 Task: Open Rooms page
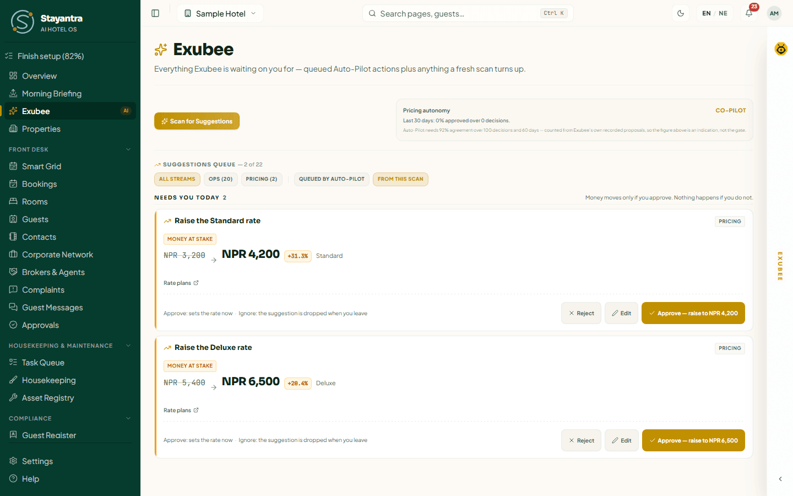(70, 202)
